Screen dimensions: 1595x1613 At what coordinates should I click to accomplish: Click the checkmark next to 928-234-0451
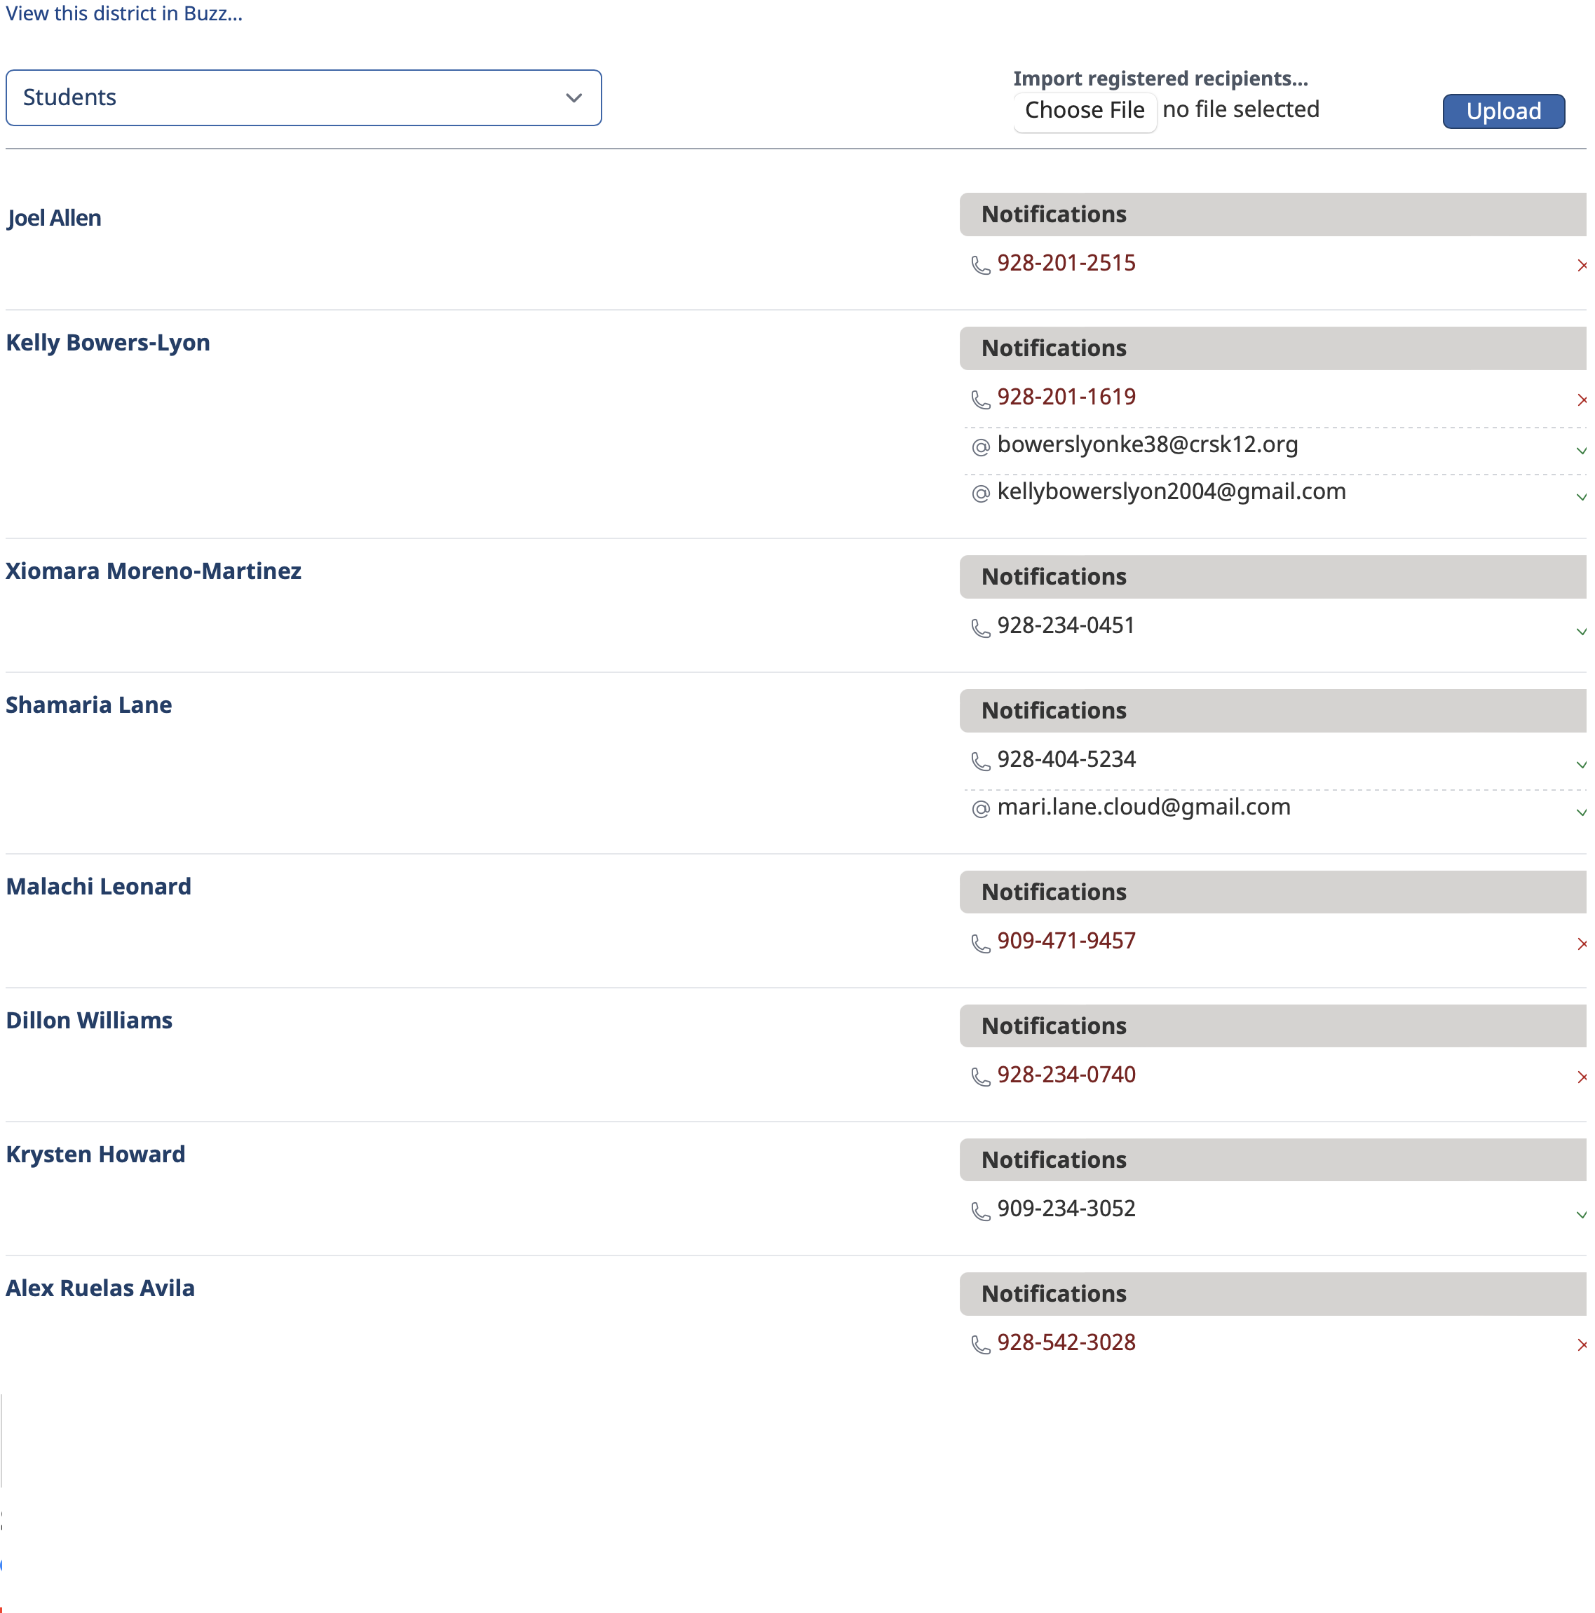pos(1581,632)
